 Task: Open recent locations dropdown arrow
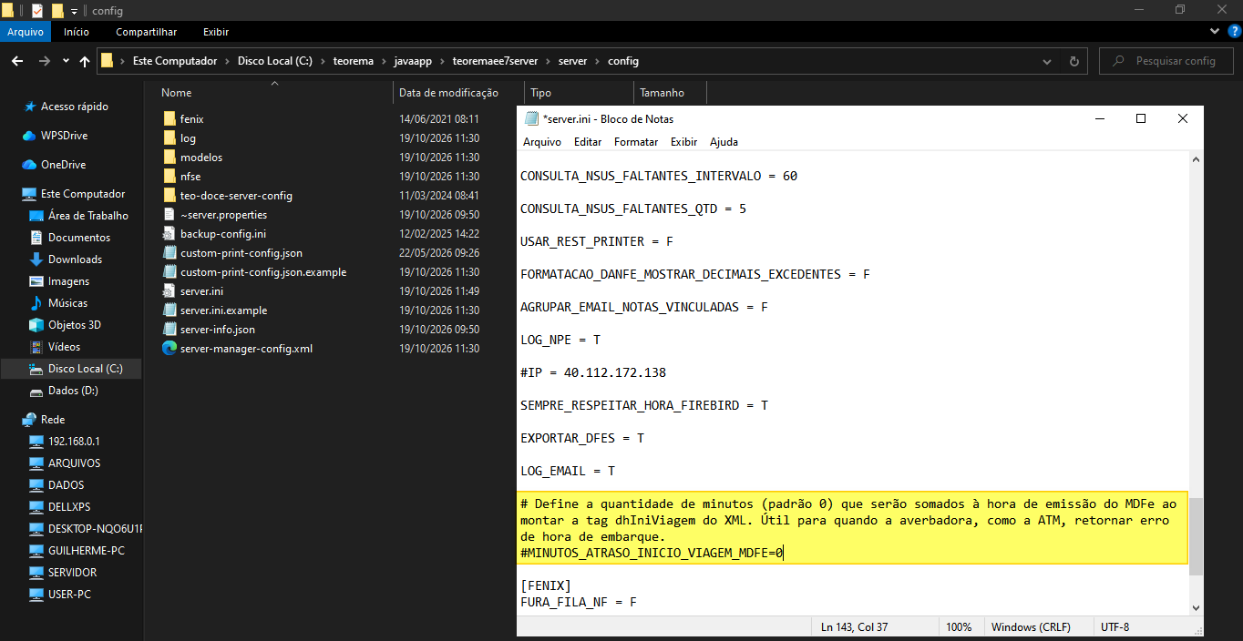(x=66, y=61)
